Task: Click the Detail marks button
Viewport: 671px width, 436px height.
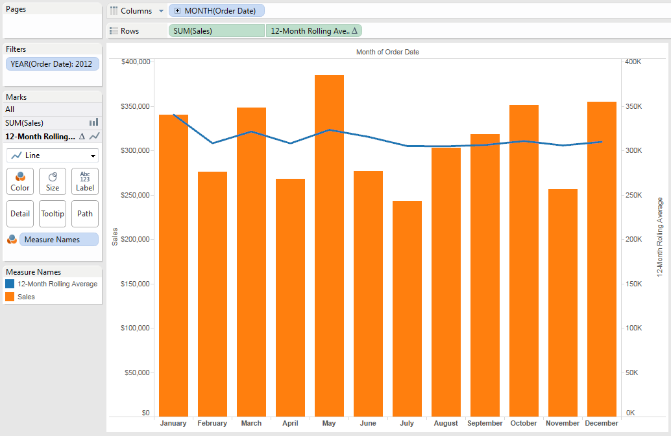Action: tap(20, 214)
